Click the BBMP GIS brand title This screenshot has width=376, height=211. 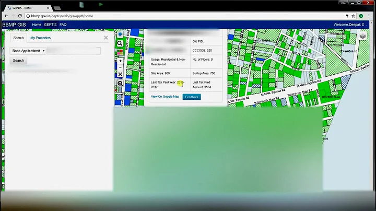(14, 25)
